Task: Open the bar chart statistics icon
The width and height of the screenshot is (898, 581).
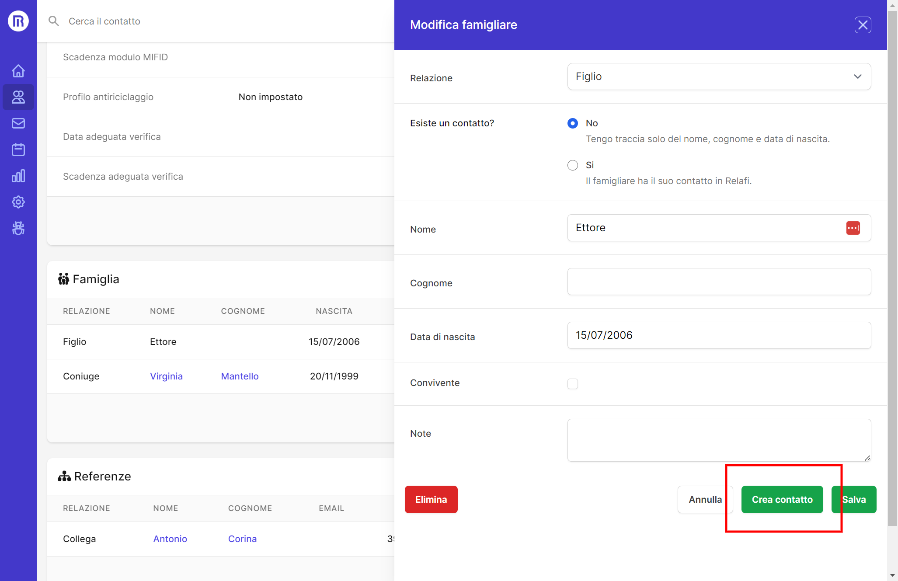Action: click(x=18, y=176)
